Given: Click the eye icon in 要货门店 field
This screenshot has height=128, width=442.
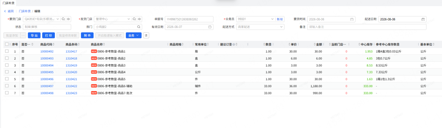Looking at the screenshot, I should click(68, 19).
